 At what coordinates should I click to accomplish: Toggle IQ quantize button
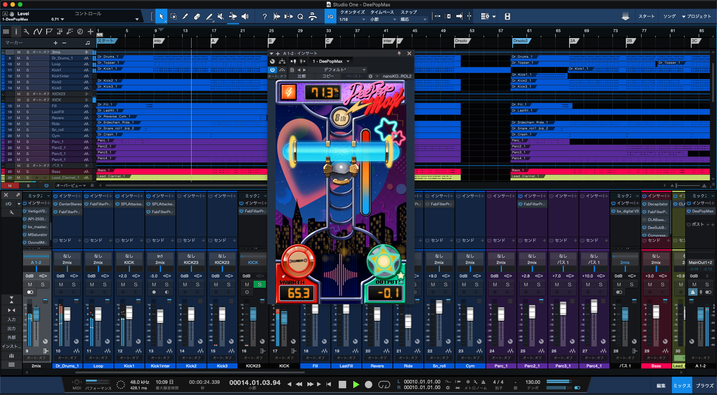pyautogui.click(x=330, y=16)
